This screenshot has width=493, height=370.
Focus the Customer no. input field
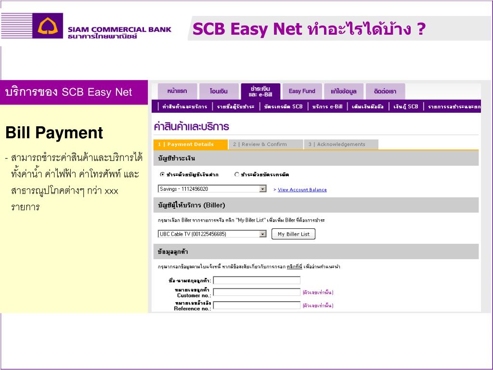tap(257, 292)
